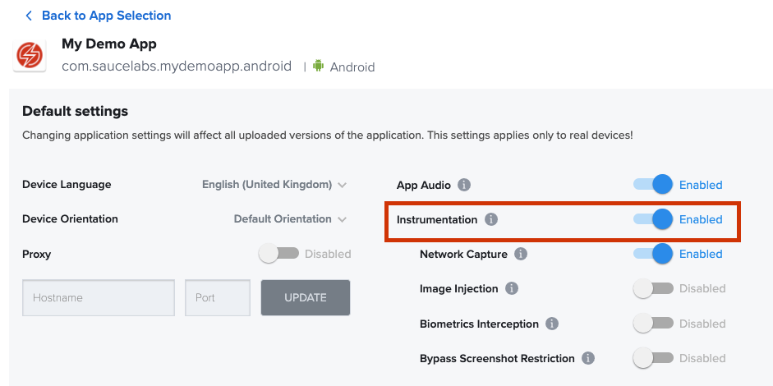Disable the App Audio toggle
The height and width of the screenshot is (386, 773).
point(654,185)
